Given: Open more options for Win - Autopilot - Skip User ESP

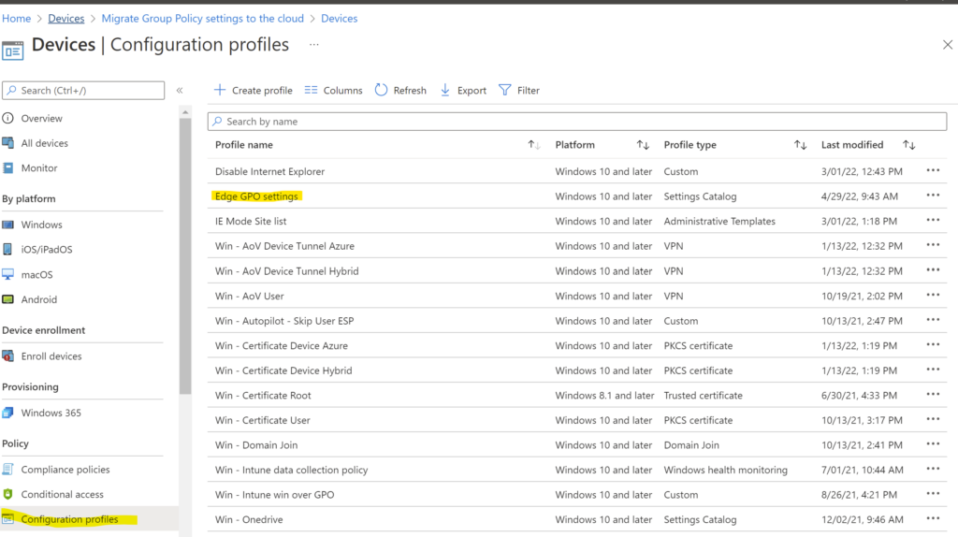Looking at the screenshot, I should coord(933,320).
